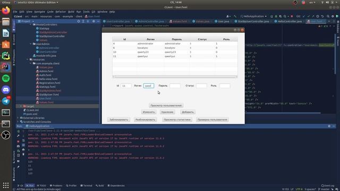This screenshot has width=340, height=191.
Task: Click the editor horizontal scrollbar
Action: [x=283, y=113]
